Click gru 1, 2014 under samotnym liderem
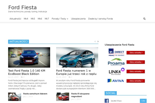This screenshot has width=155, height=103. (28, 97)
